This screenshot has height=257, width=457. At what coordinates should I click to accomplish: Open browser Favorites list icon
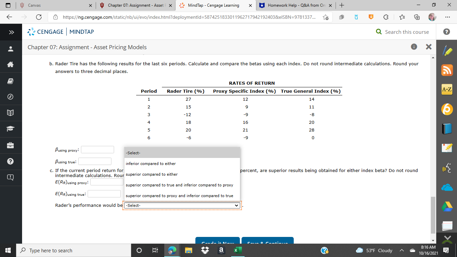(402, 17)
